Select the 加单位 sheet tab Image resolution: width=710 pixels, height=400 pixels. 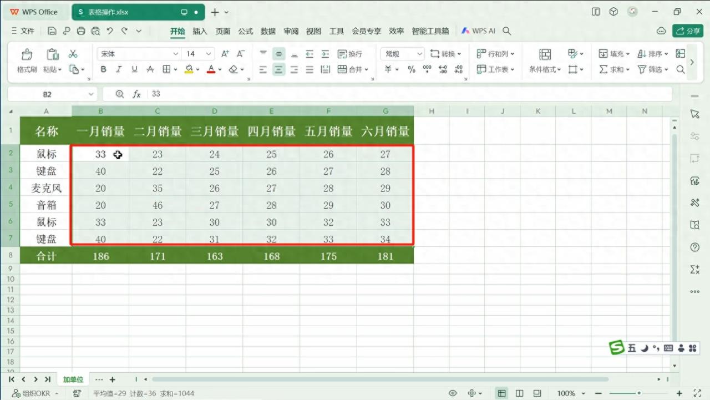[73, 379]
